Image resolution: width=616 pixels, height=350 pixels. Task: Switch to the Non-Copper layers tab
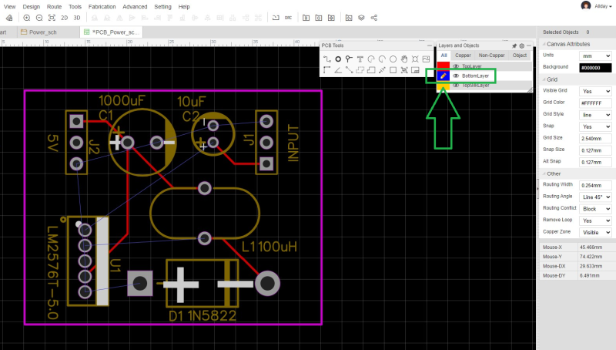click(491, 56)
